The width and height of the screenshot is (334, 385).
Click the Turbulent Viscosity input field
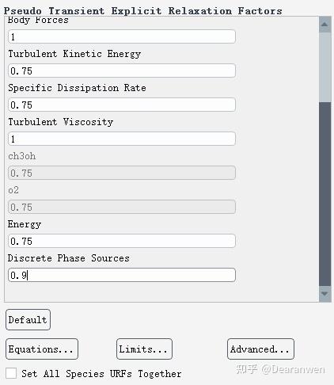click(x=122, y=139)
